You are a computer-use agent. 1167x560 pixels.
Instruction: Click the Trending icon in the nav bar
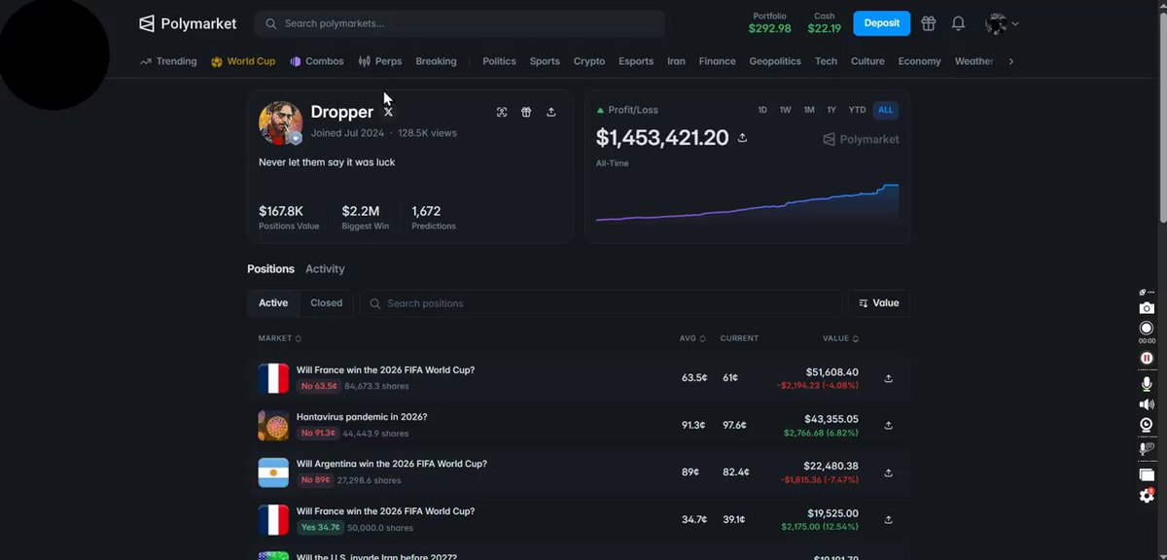[146, 61]
